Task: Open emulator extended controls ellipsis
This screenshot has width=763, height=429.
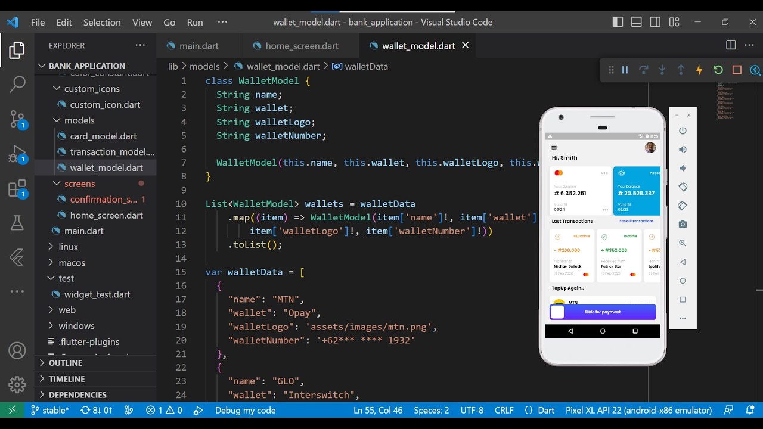Action: (x=683, y=318)
